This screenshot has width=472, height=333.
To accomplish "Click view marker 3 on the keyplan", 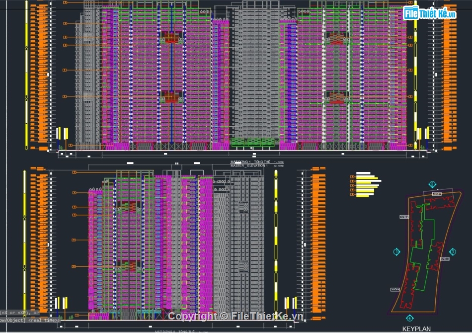I will (453, 251).
